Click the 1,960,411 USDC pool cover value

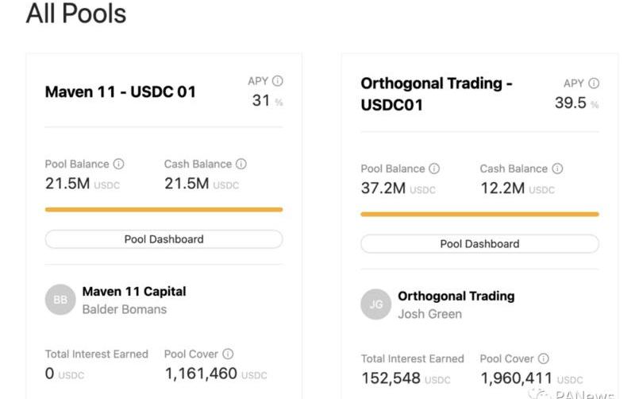click(x=531, y=378)
